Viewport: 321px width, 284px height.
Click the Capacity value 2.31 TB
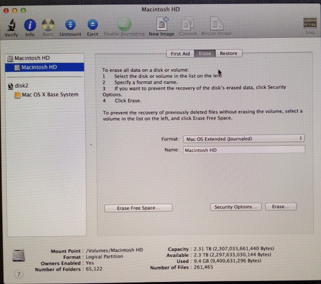[234, 248]
